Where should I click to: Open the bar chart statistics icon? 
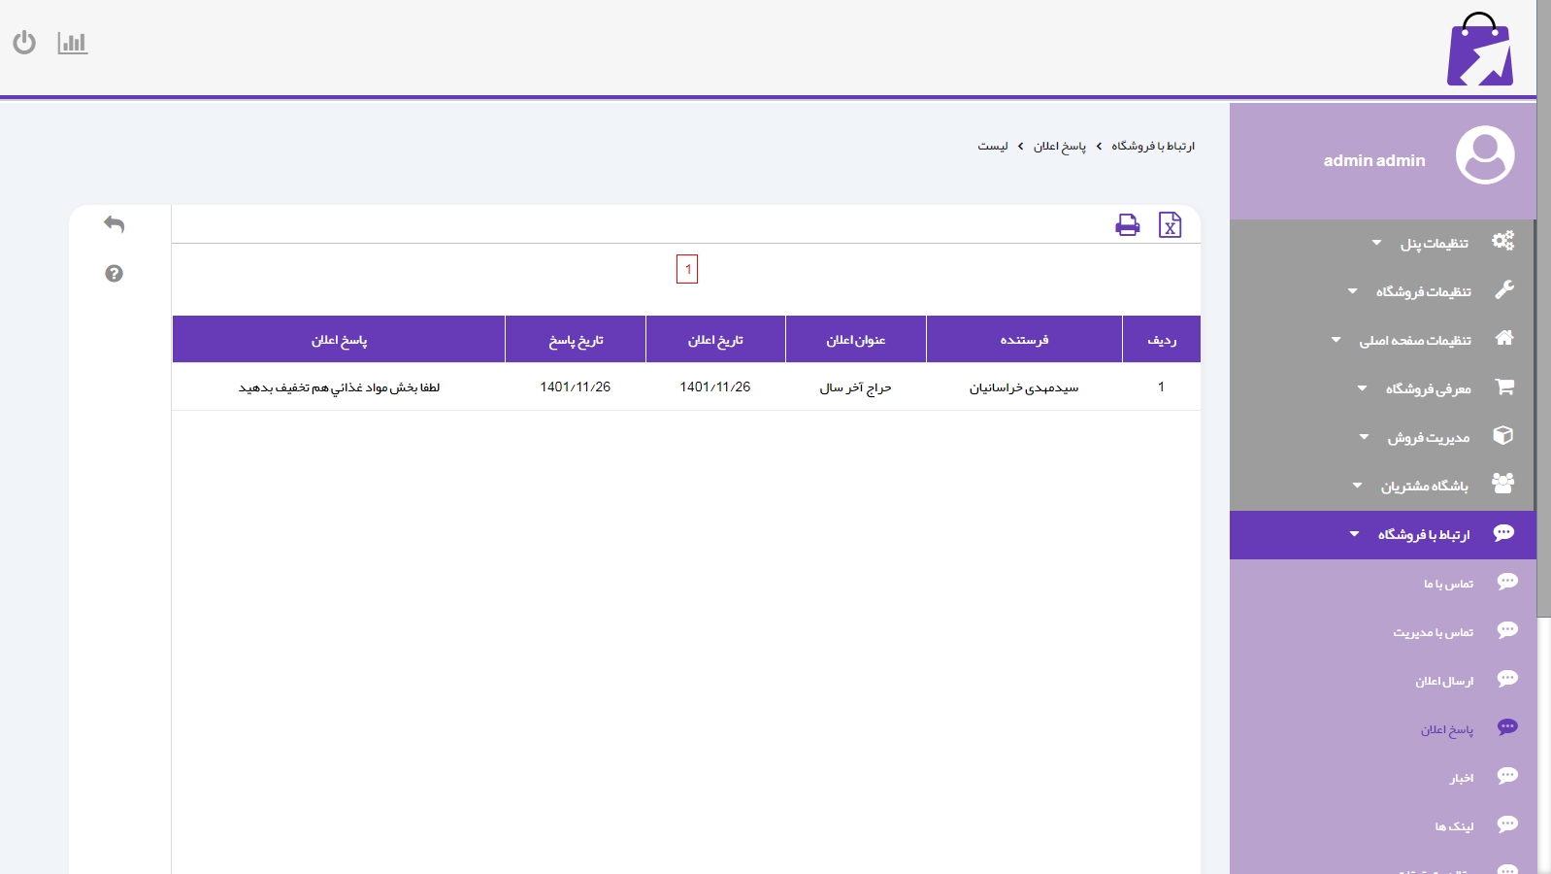point(73,43)
